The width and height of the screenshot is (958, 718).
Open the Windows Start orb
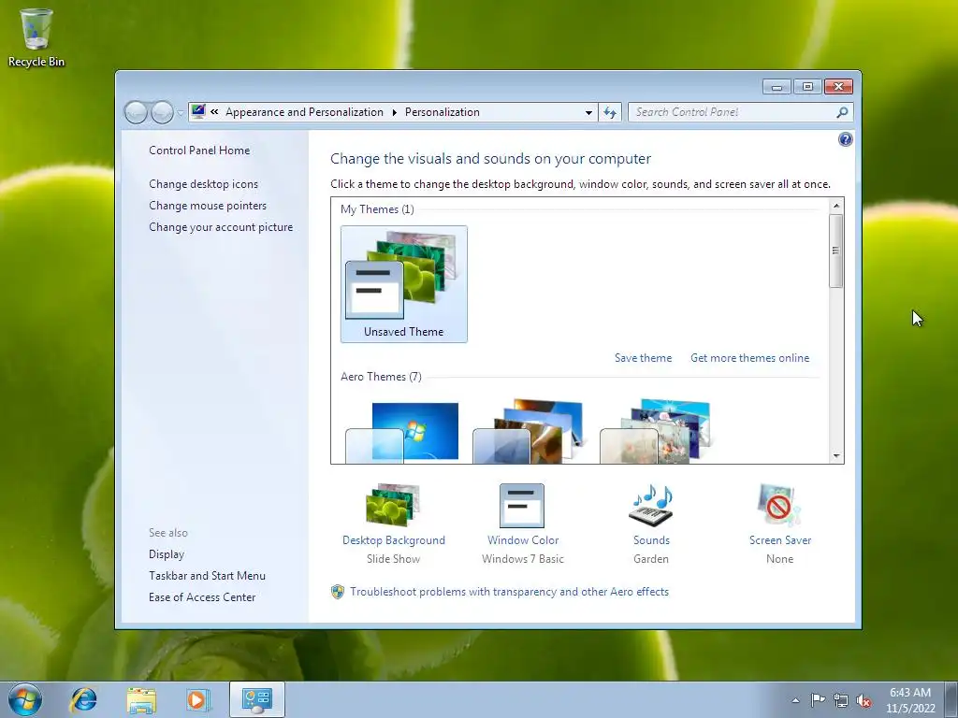point(25,699)
